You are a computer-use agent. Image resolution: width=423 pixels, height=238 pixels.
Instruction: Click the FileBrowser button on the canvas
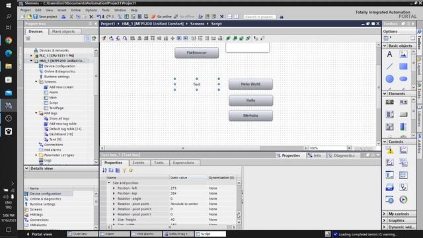[197, 53]
